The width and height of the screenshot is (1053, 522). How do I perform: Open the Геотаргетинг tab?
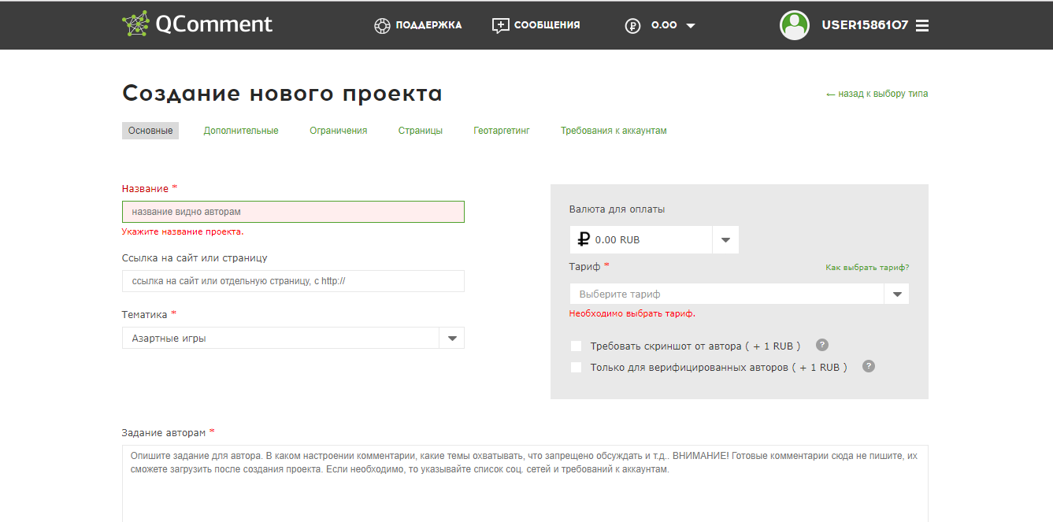tap(502, 130)
